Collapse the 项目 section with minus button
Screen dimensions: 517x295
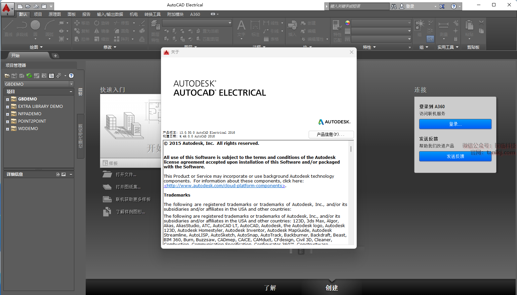click(x=71, y=91)
